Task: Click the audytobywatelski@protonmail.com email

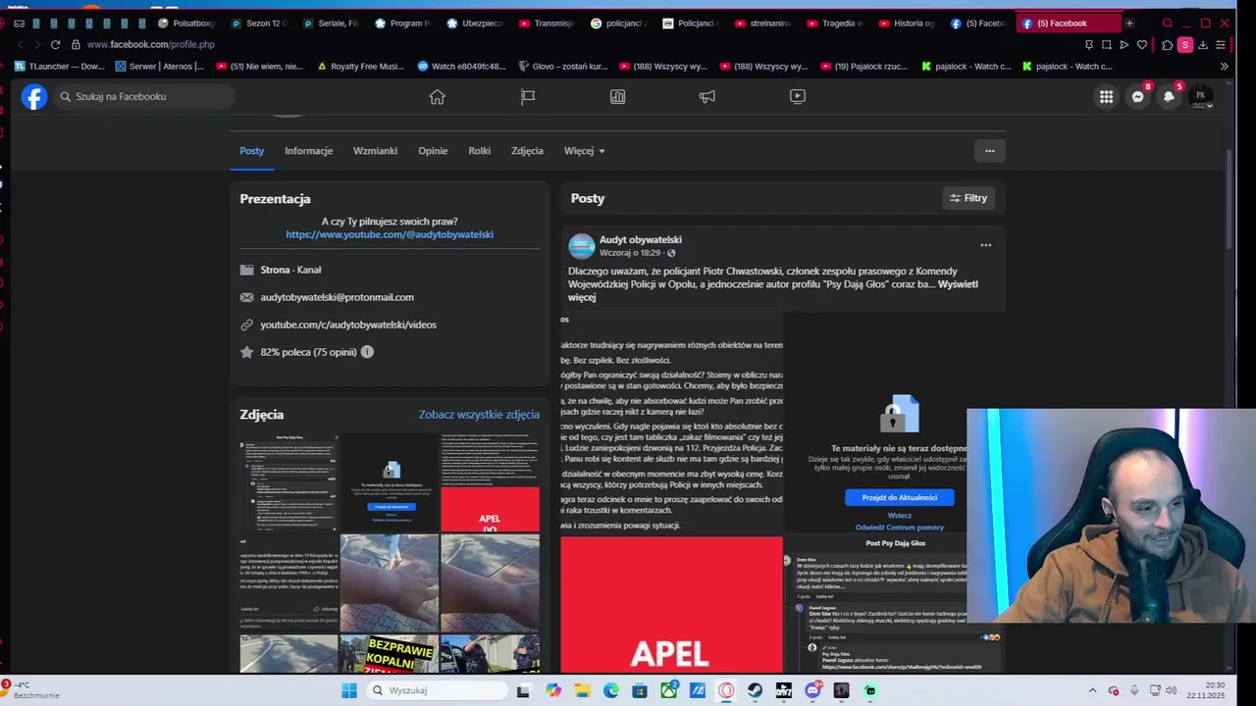Action: (x=337, y=297)
